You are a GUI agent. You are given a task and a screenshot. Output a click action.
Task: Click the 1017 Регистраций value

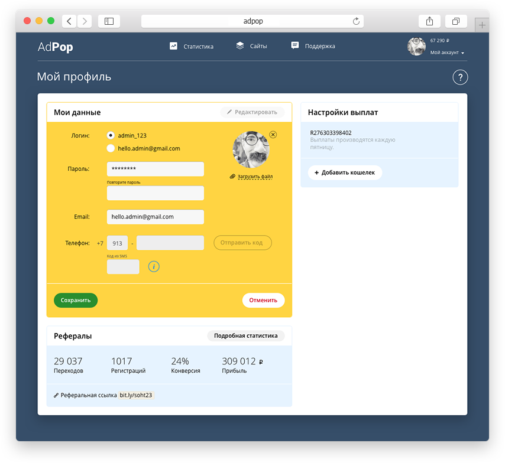pyautogui.click(x=121, y=361)
